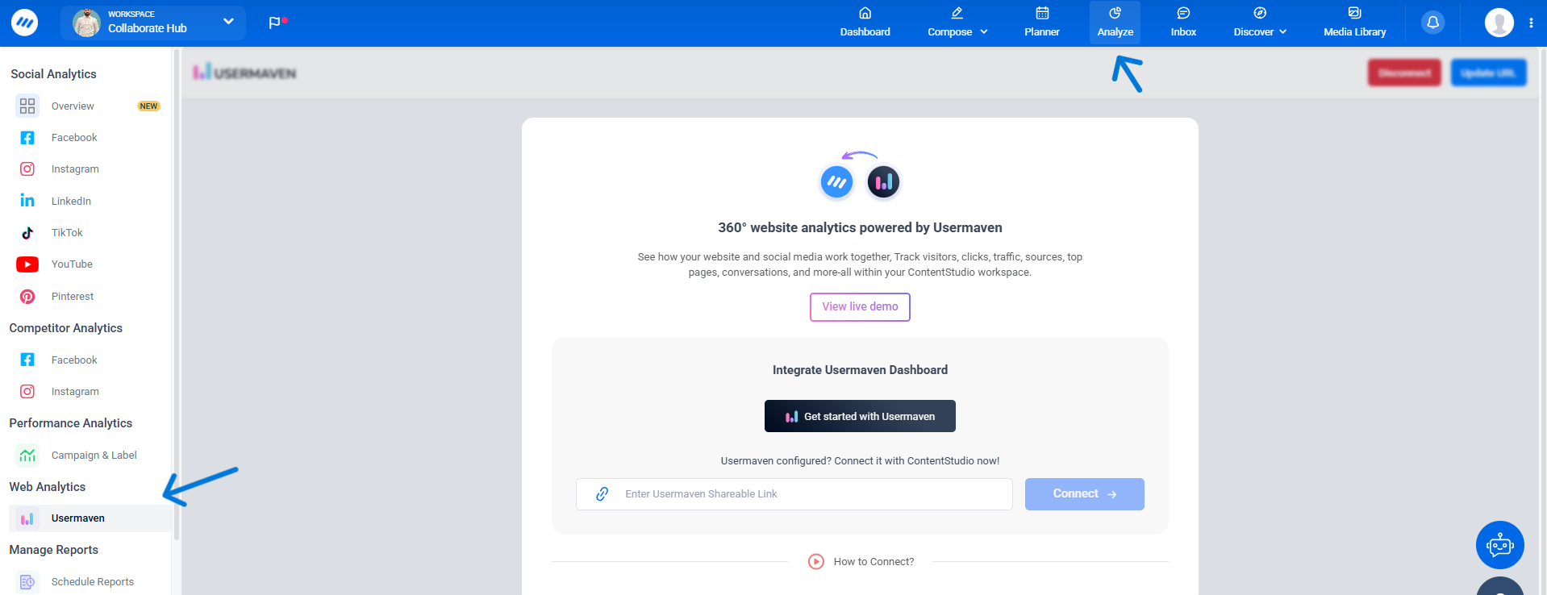Open the Dashboard home icon
This screenshot has width=1547, height=595.
(865, 13)
